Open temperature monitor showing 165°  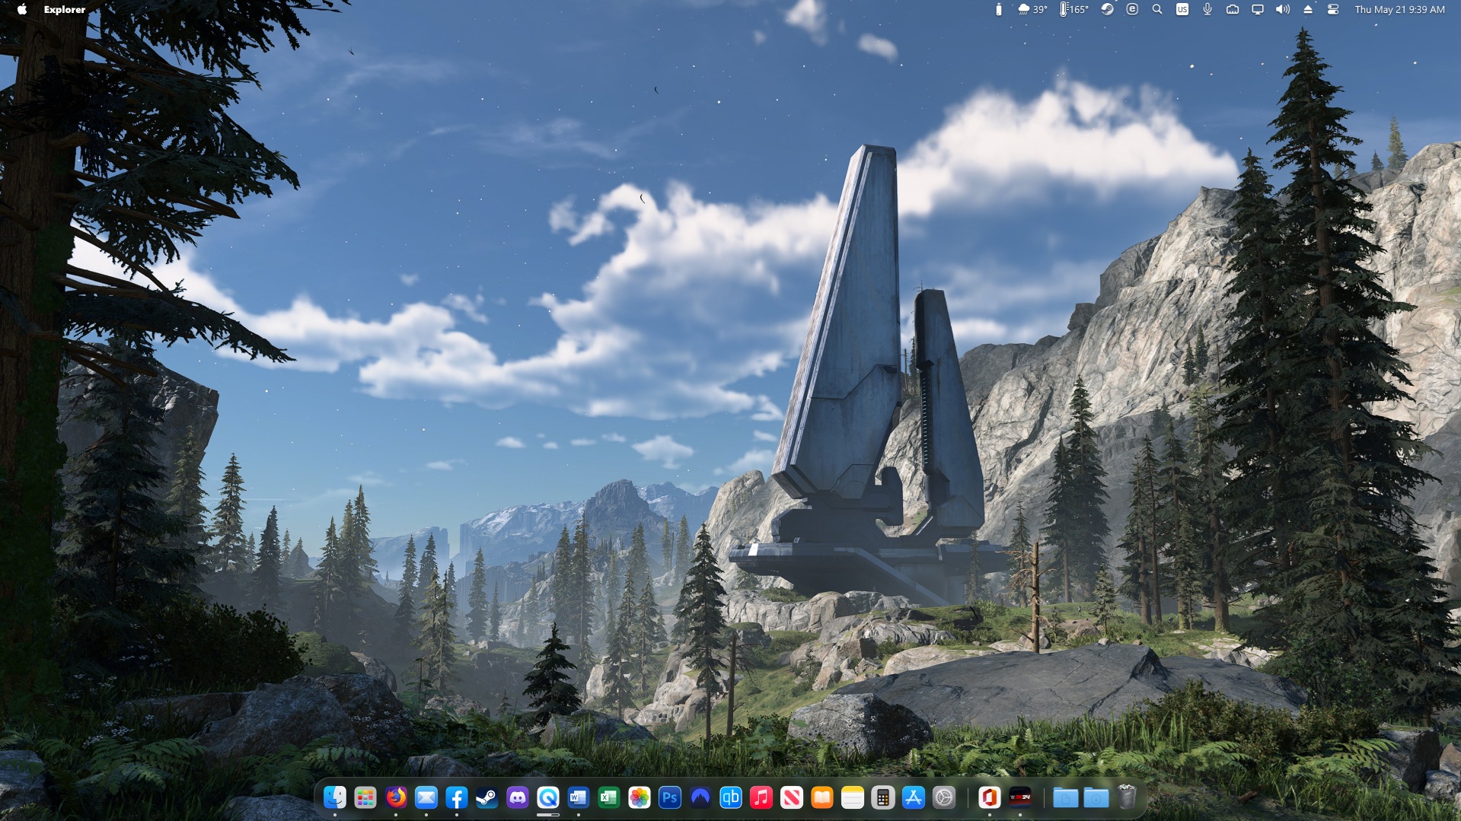(x=1074, y=9)
